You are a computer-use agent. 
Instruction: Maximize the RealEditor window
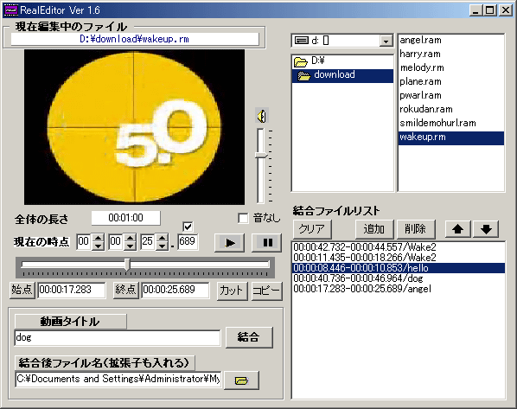pos(490,10)
